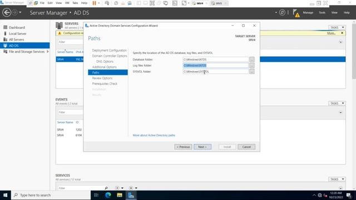356x200 pixels.
Task: Select the Paths wizard step
Action: (108, 72)
